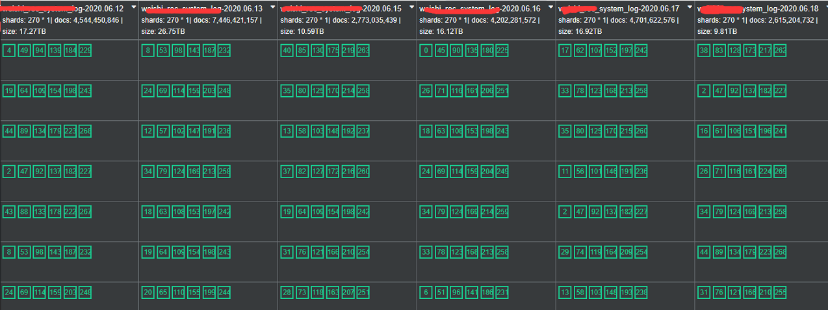Select docs count 4,544,450,846 text
The height and width of the screenshot is (310, 828).
coord(88,20)
